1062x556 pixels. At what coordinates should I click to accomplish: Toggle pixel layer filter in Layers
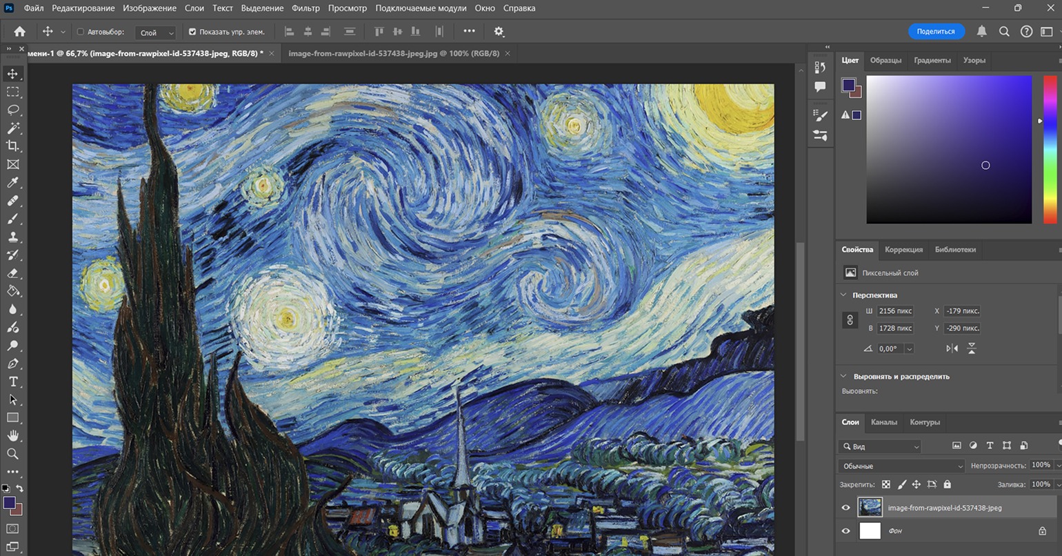click(x=956, y=446)
